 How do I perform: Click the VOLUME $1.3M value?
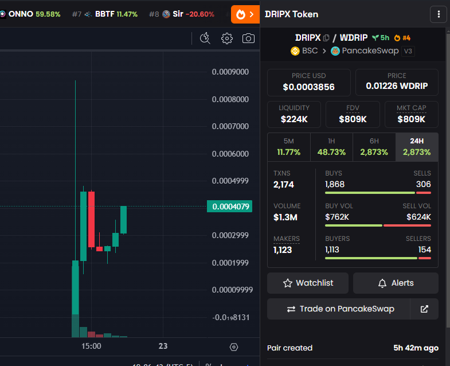click(285, 217)
